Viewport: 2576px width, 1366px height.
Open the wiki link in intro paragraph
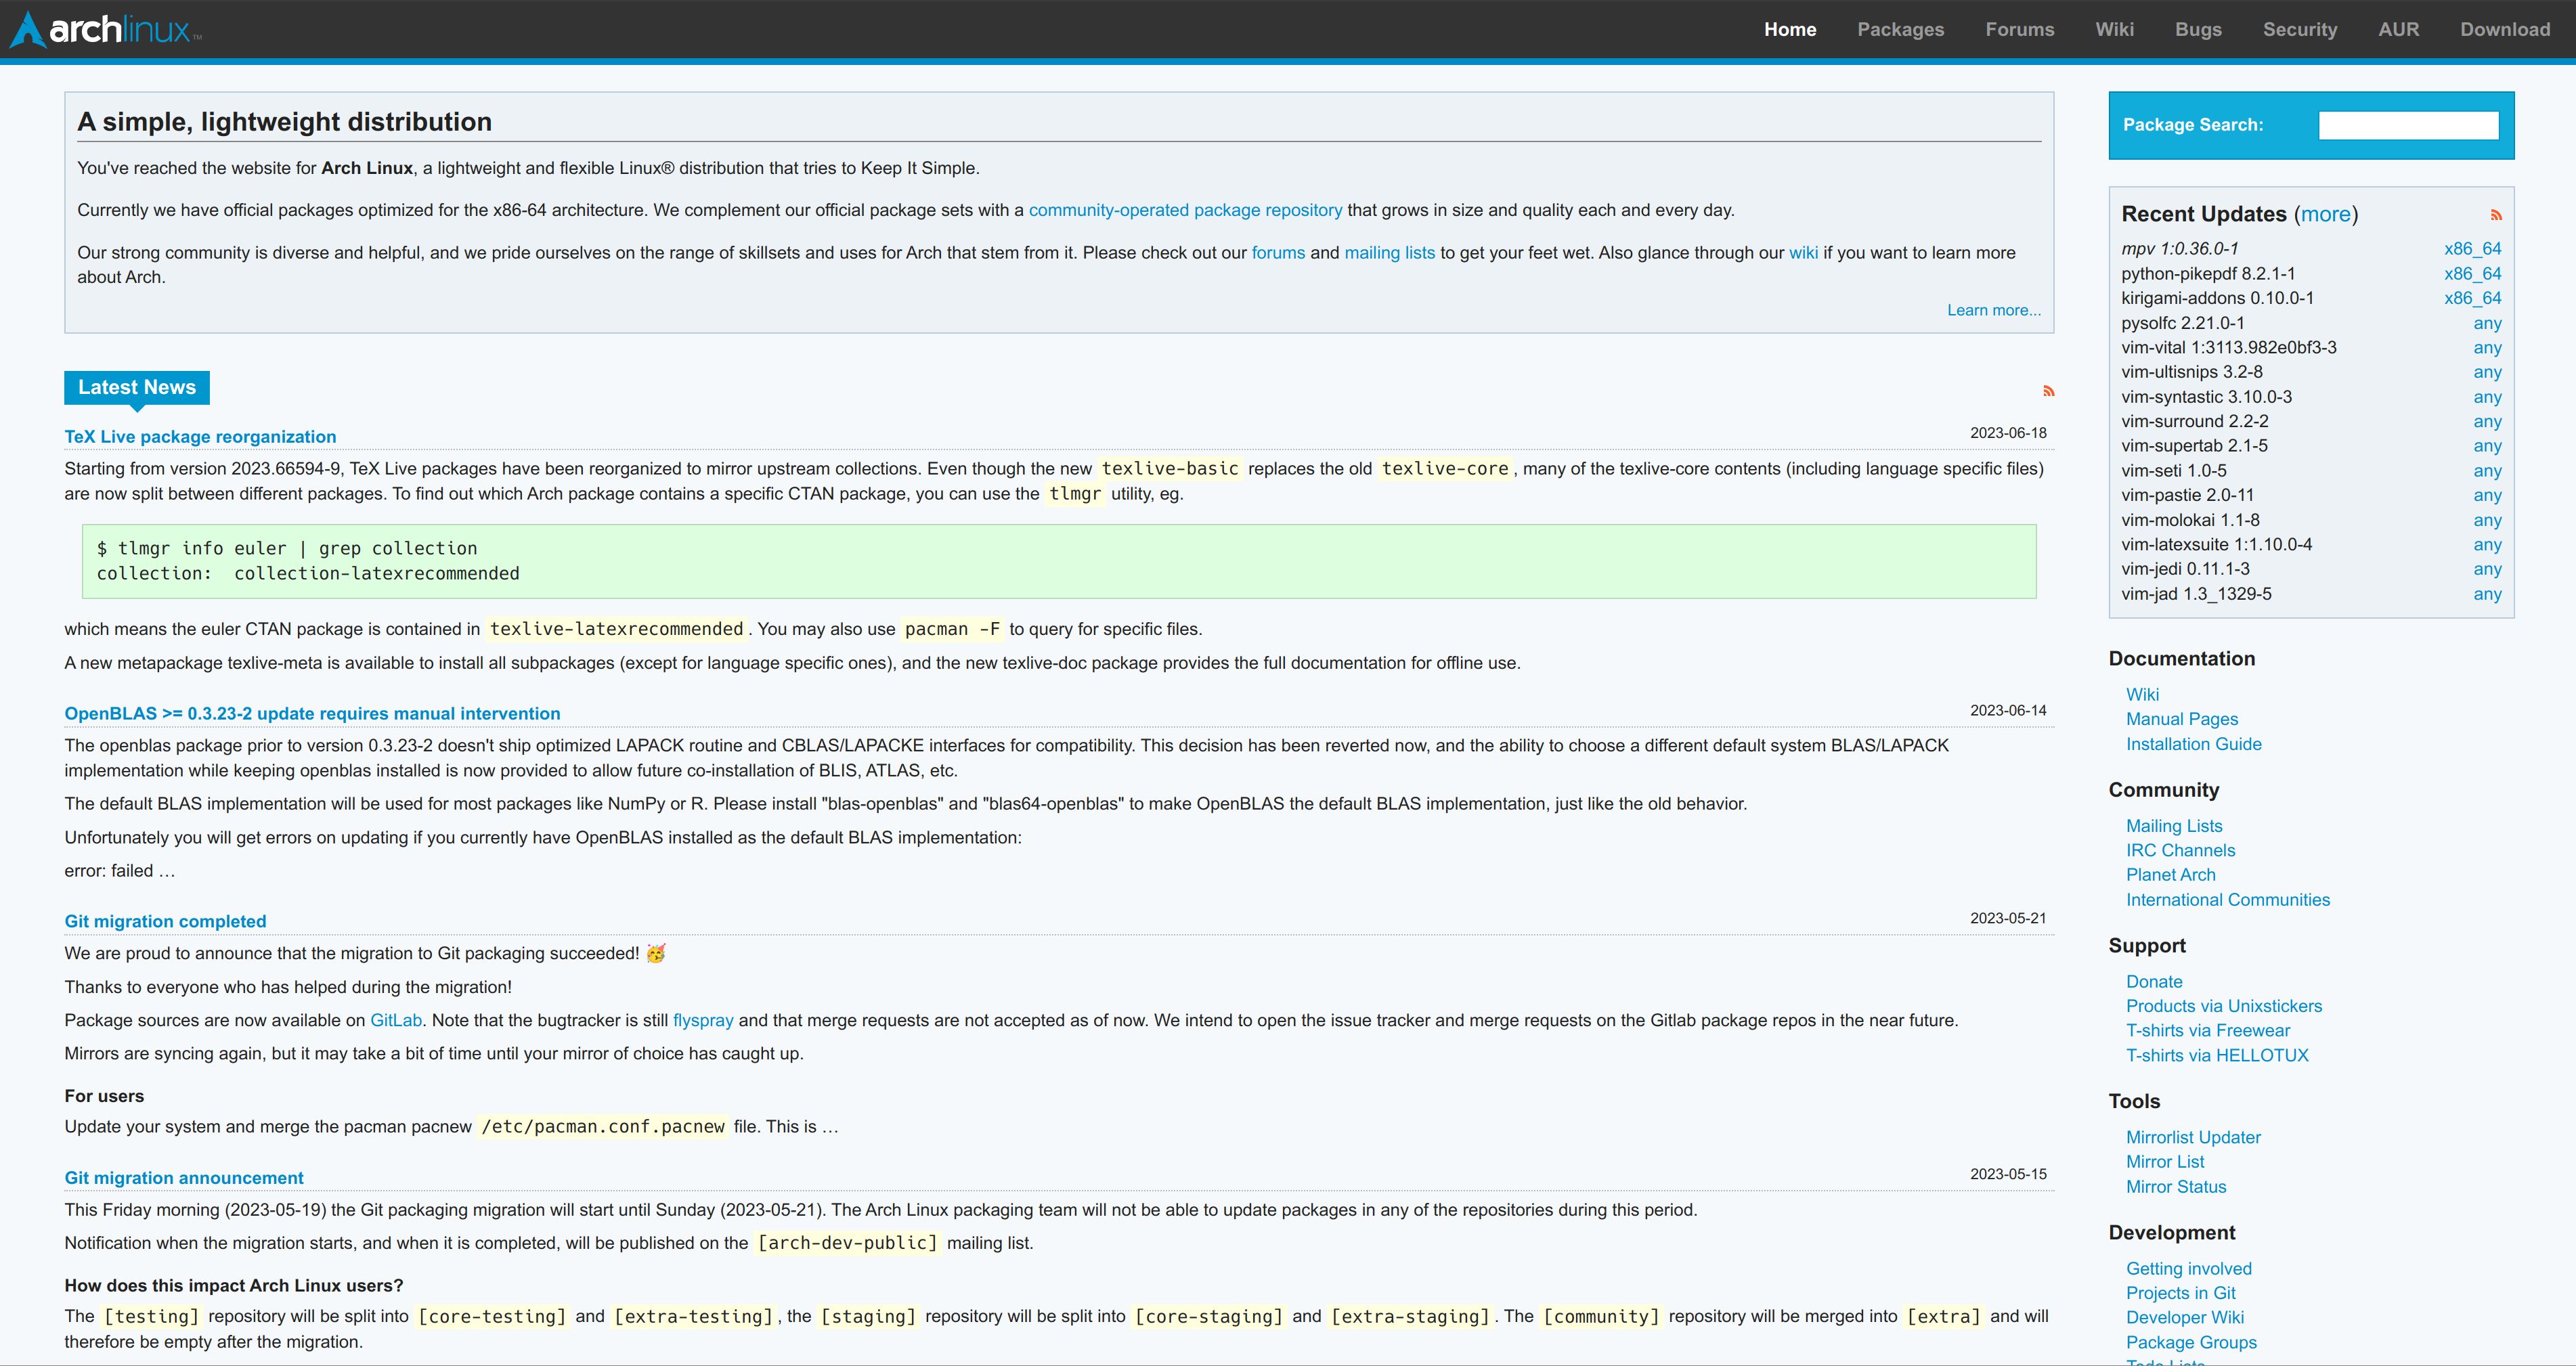[1803, 253]
